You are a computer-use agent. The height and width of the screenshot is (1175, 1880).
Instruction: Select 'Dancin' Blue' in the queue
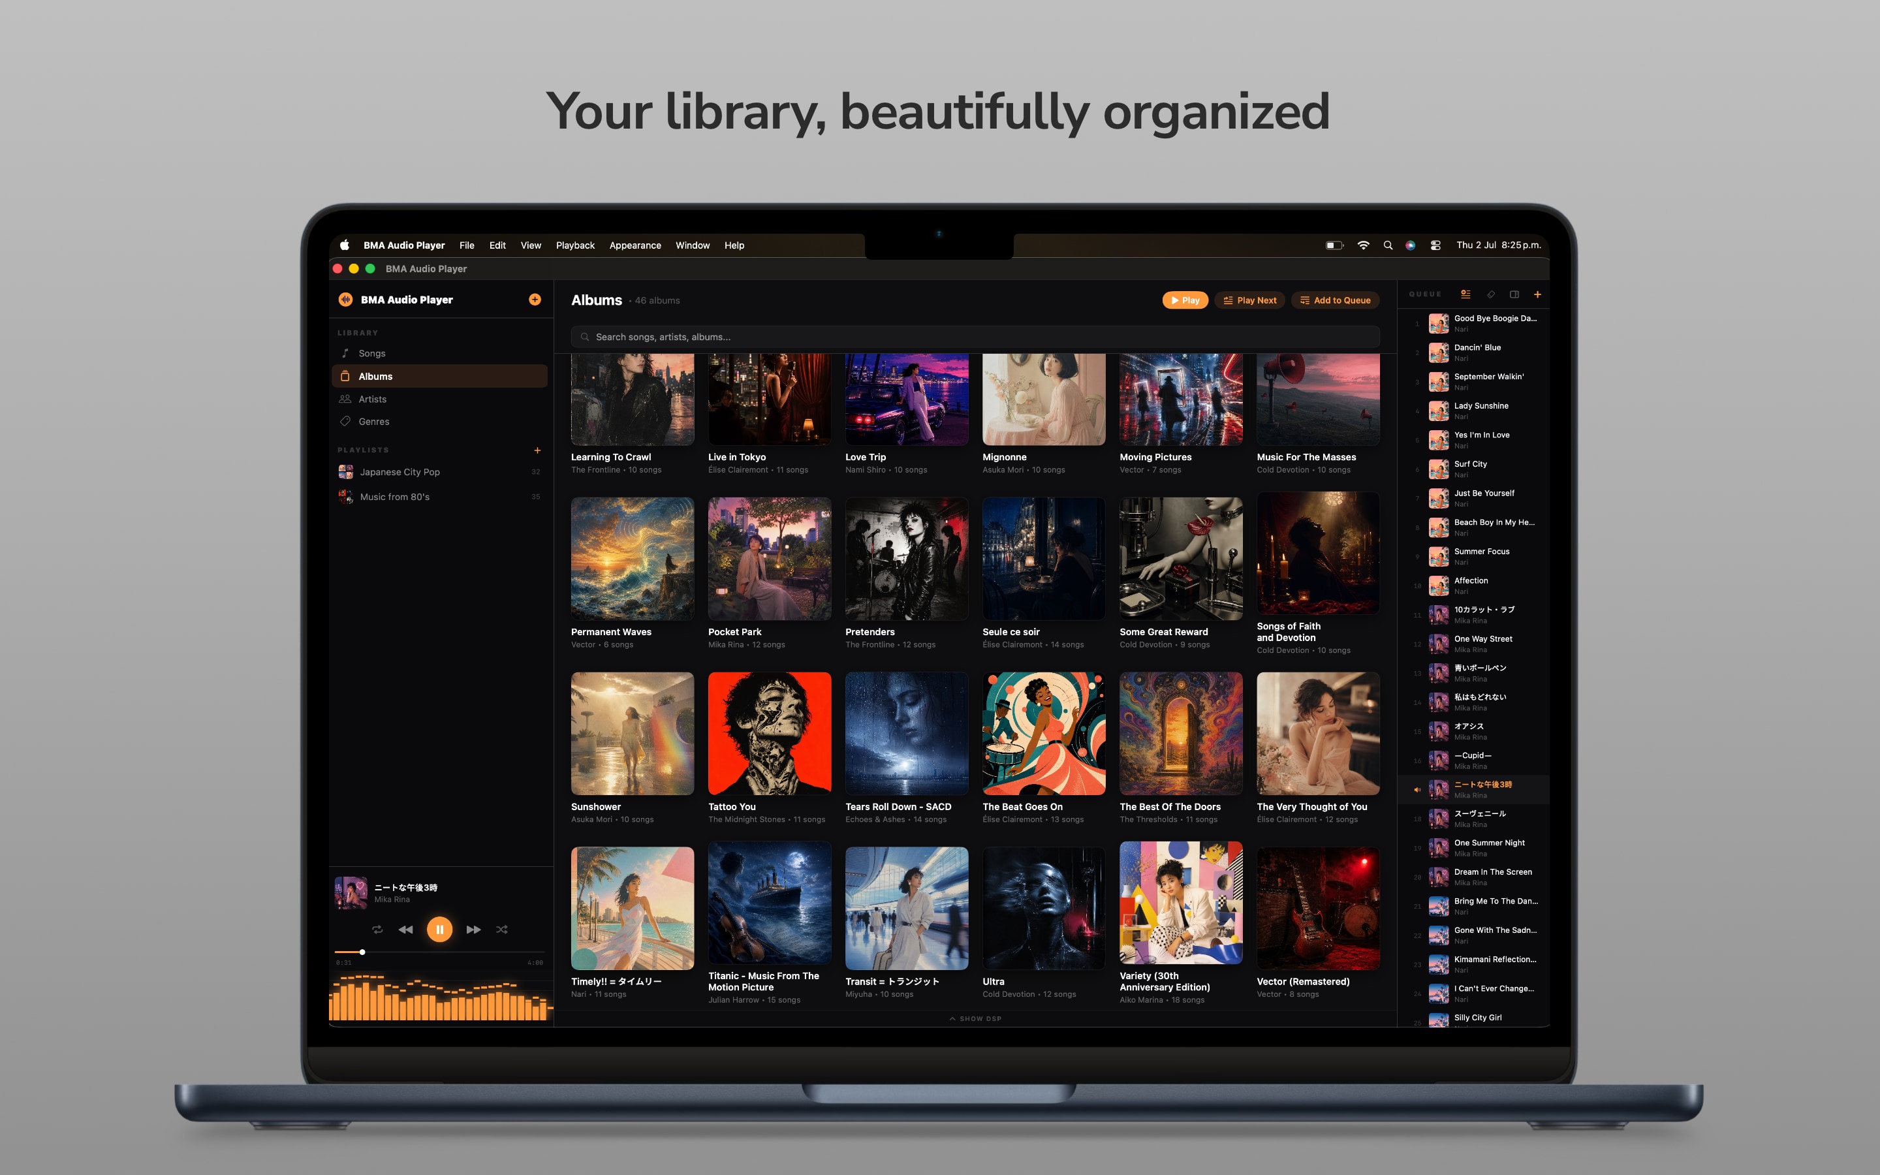1473,352
